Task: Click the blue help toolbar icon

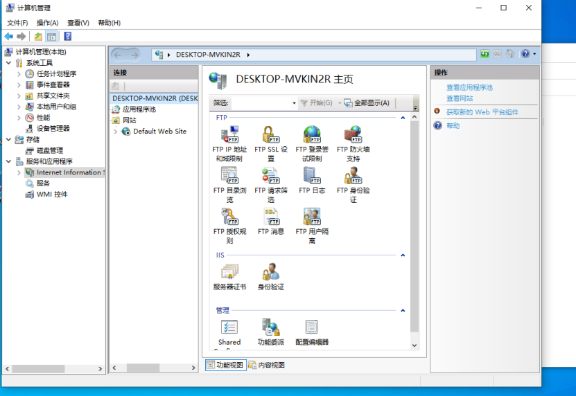Action: tap(68, 36)
